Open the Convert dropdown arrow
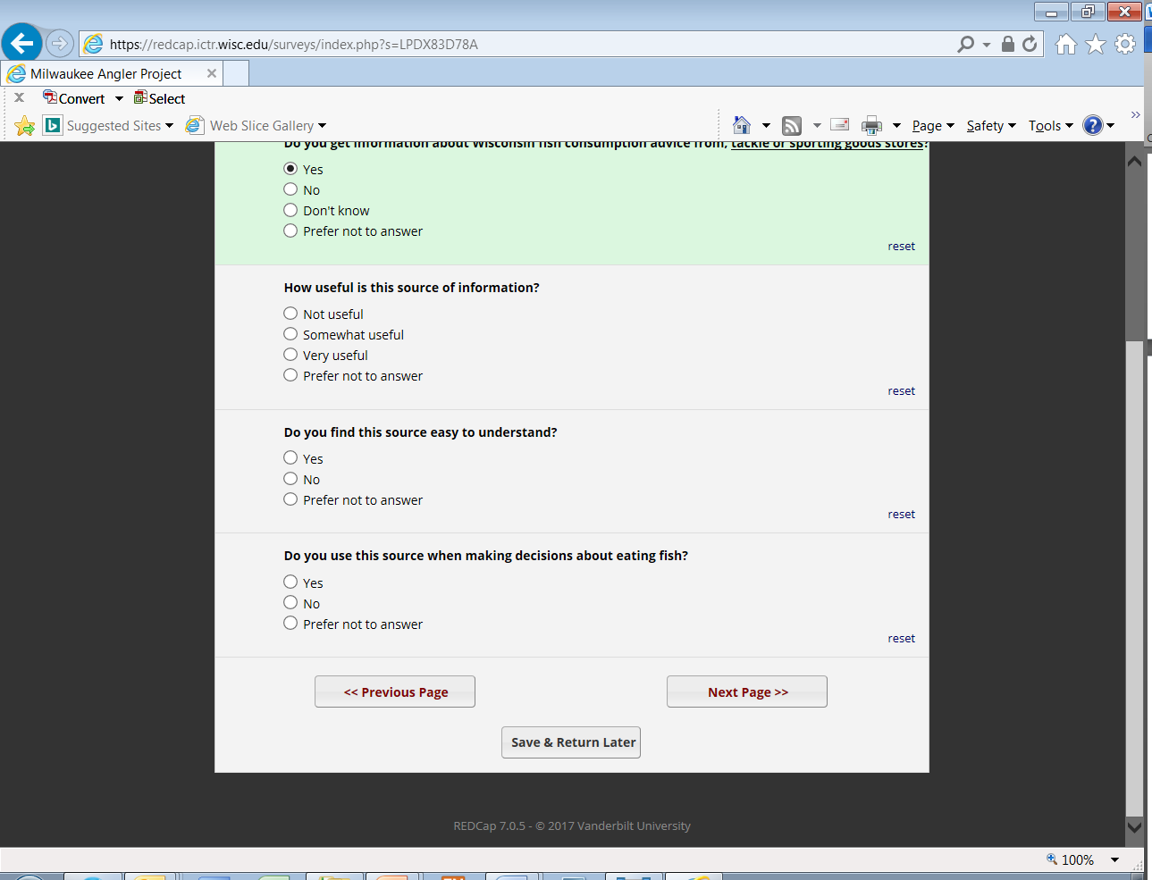This screenshot has width=1152, height=880. point(119,98)
